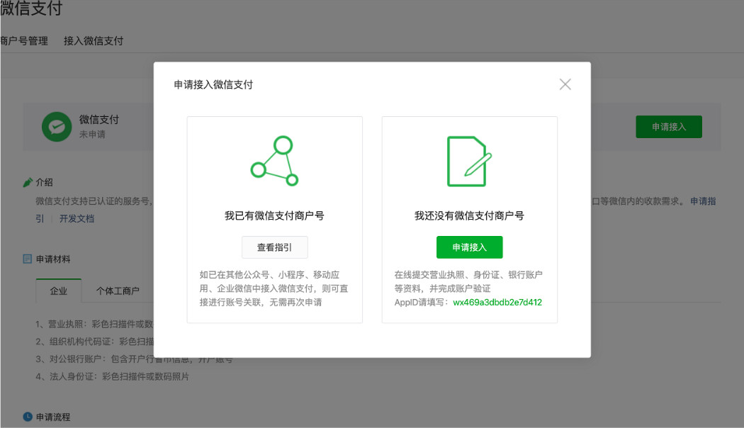
Task: Select the 企业 tab
Action: point(58,291)
